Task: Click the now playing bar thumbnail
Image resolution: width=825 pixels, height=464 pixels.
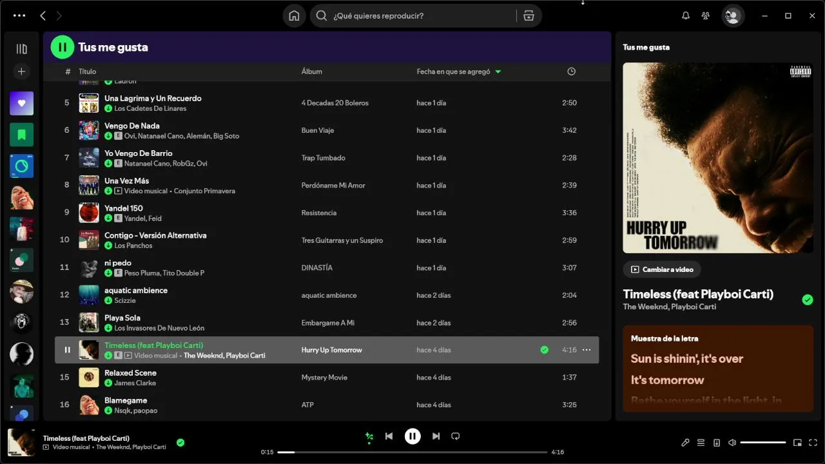Action: pos(21,442)
